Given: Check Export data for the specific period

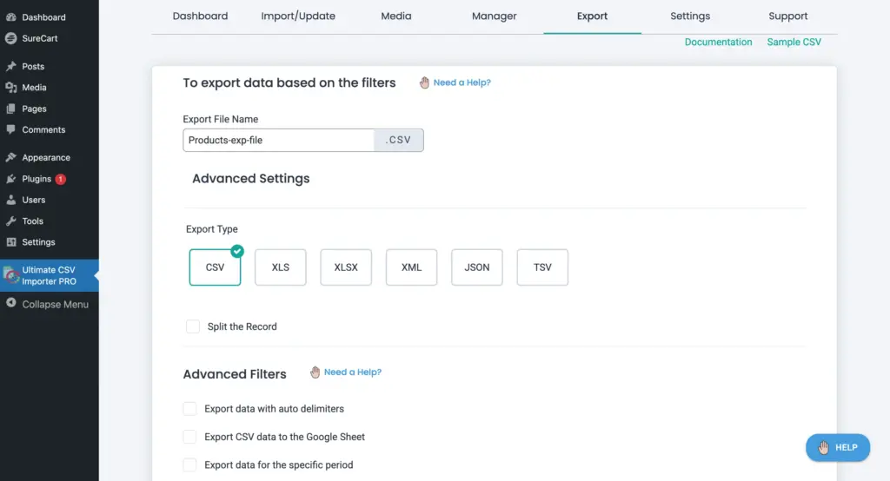Looking at the screenshot, I should [x=189, y=465].
